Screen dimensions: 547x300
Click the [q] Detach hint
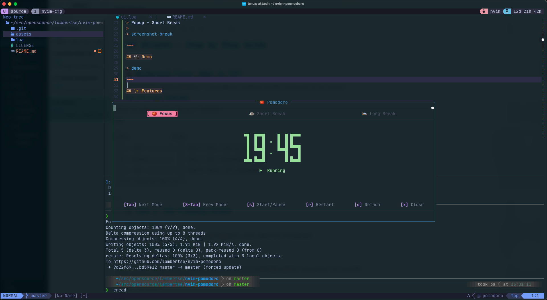pyautogui.click(x=367, y=205)
